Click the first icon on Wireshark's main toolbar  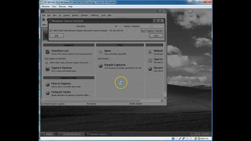point(44,19)
